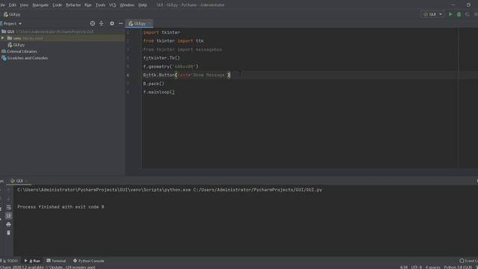The image size is (478, 269).
Task: Select the venv folder in project tree
Action: (17, 38)
